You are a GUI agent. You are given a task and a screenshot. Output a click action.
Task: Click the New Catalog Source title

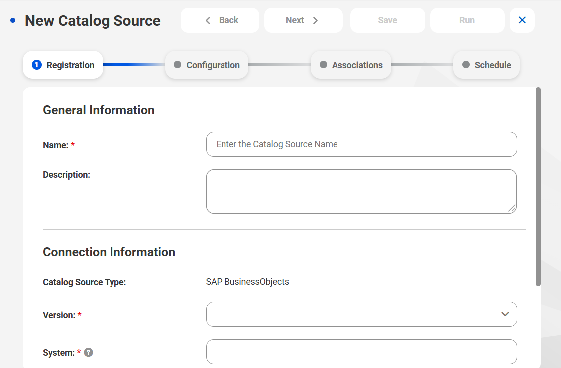(x=93, y=21)
